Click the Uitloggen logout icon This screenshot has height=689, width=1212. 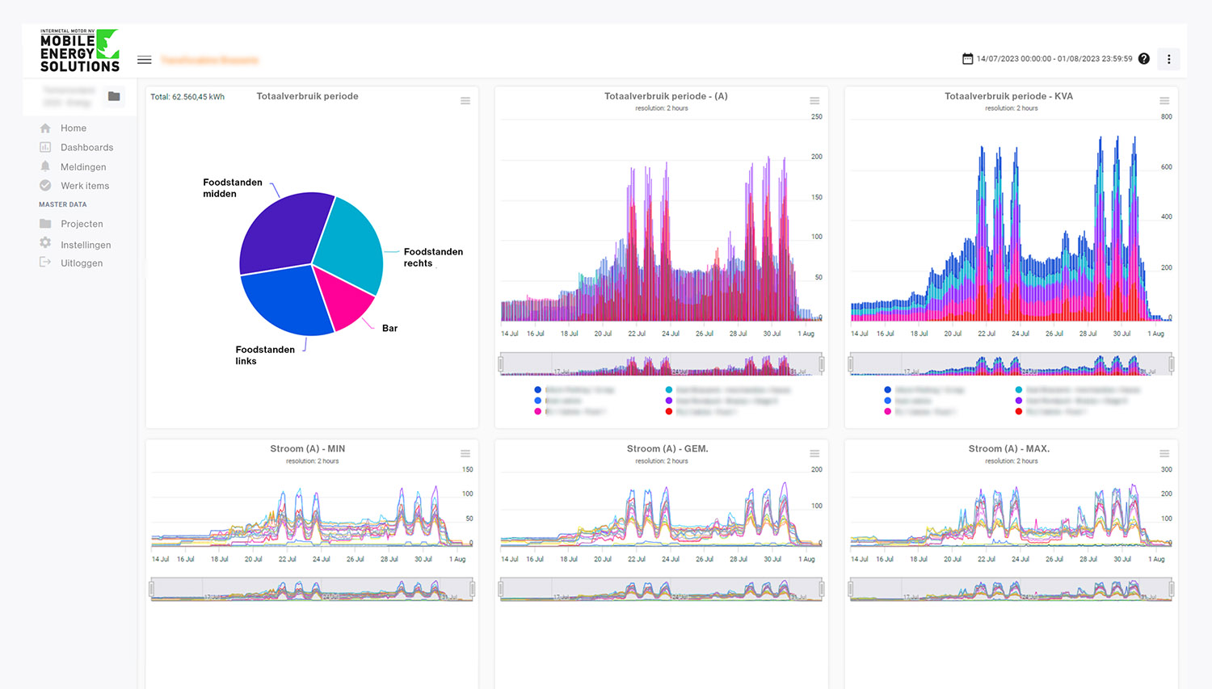pos(45,263)
